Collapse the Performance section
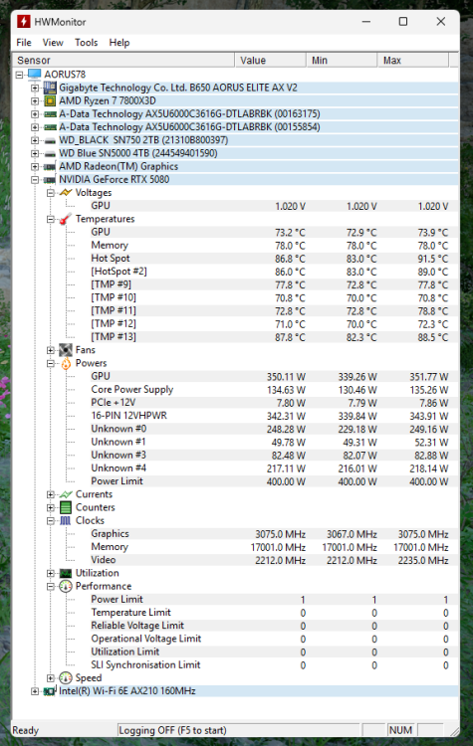Screen dimensions: 473x746 click(51, 587)
